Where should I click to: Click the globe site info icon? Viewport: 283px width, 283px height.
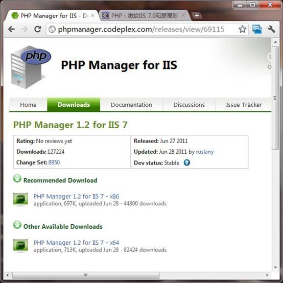point(52,29)
